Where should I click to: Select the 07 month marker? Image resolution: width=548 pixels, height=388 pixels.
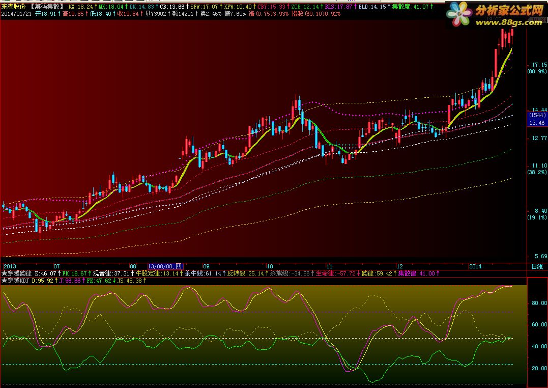pos(56,267)
